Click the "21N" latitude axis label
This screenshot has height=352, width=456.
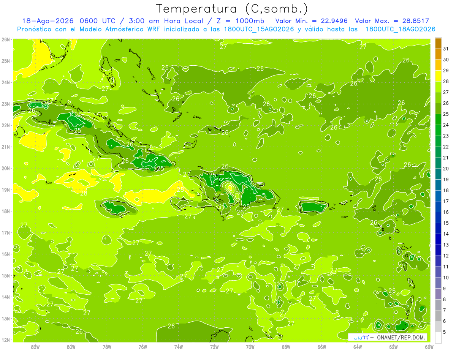6,147
